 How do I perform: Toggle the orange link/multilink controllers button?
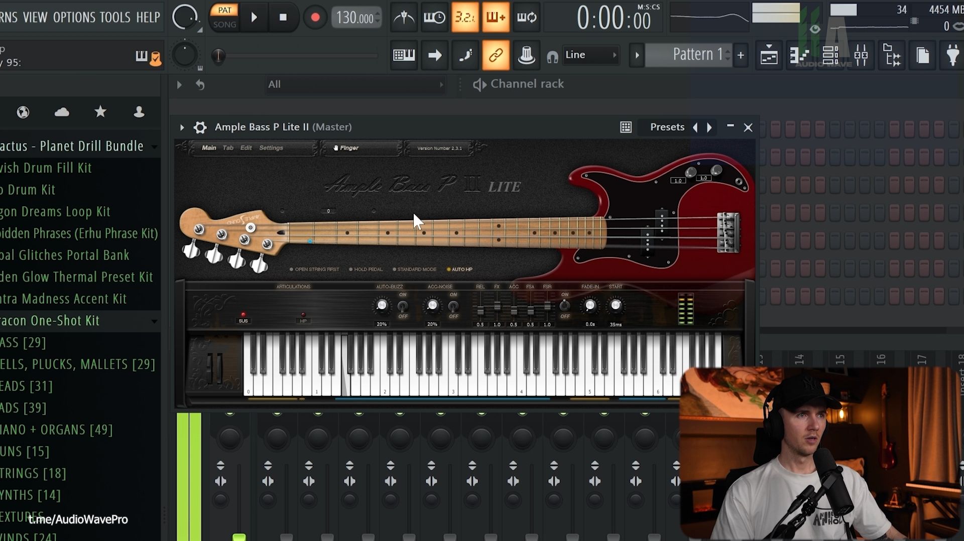496,55
